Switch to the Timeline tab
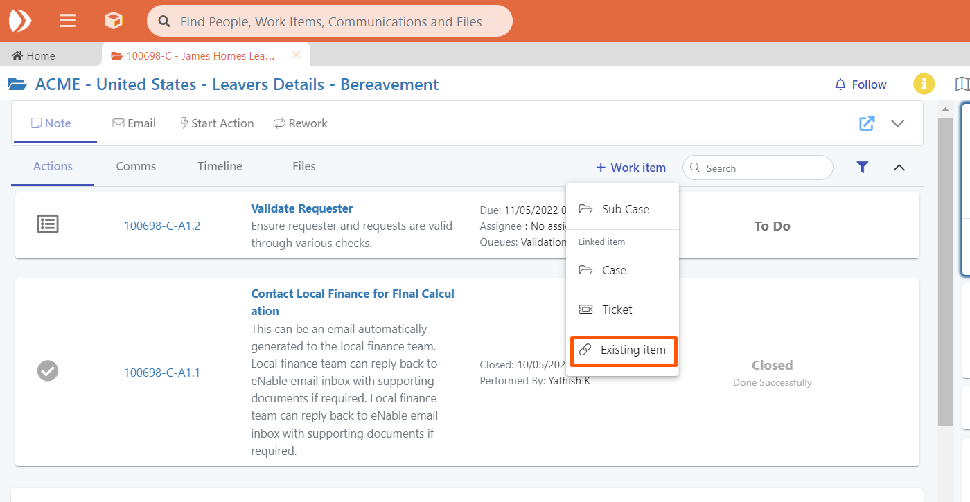The width and height of the screenshot is (970, 502). pyautogui.click(x=220, y=166)
